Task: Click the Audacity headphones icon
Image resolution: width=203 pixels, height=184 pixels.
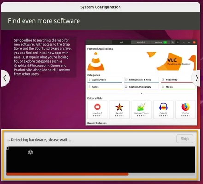Action: pyautogui.click(x=163, y=107)
